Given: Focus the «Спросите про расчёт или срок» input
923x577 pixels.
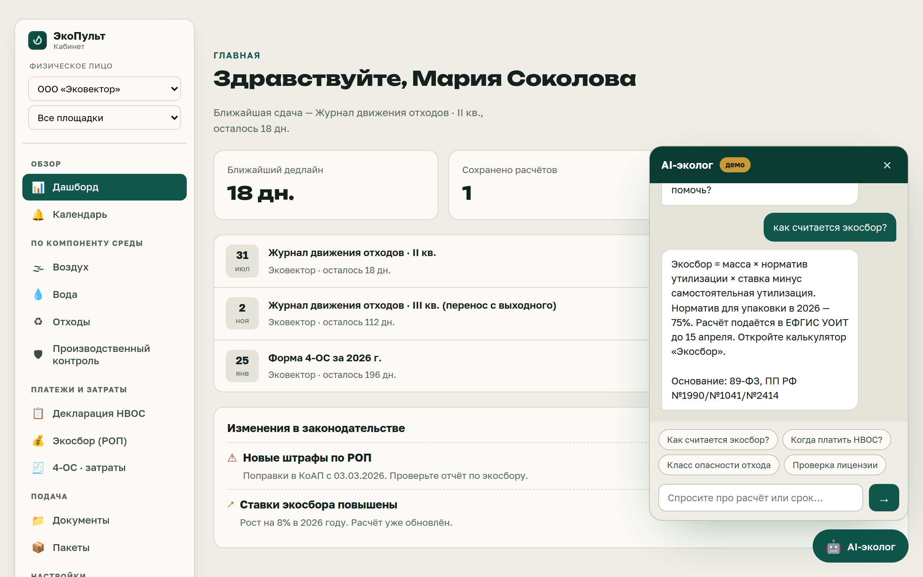Looking at the screenshot, I should coord(760,498).
